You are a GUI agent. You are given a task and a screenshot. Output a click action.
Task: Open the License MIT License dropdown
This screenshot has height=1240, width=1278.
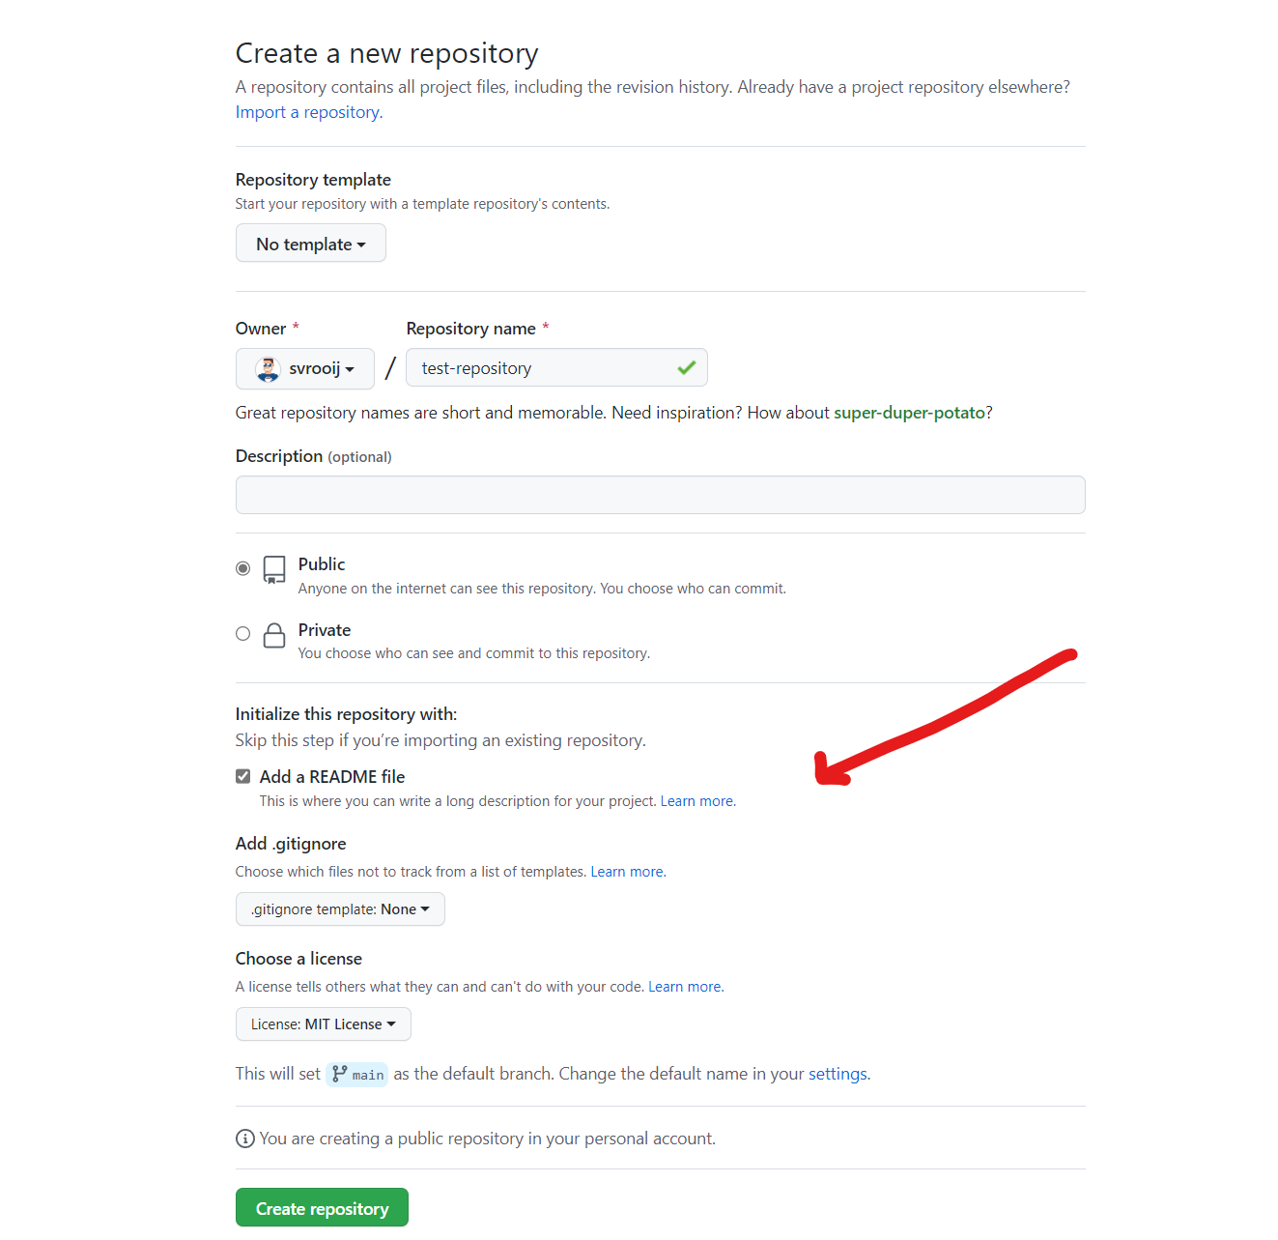[x=323, y=1024]
